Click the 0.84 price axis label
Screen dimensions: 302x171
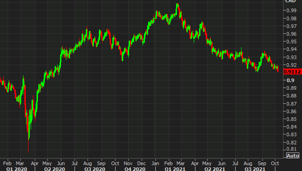[x=291, y=127]
